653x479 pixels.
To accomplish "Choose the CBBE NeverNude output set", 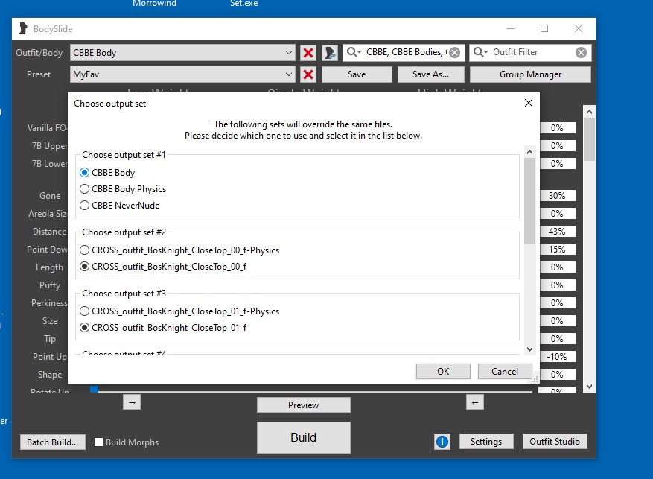I will [x=85, y=206].
